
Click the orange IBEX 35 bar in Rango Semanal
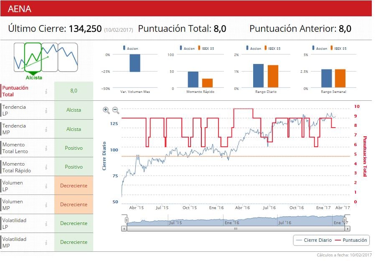tap(340, 78)
